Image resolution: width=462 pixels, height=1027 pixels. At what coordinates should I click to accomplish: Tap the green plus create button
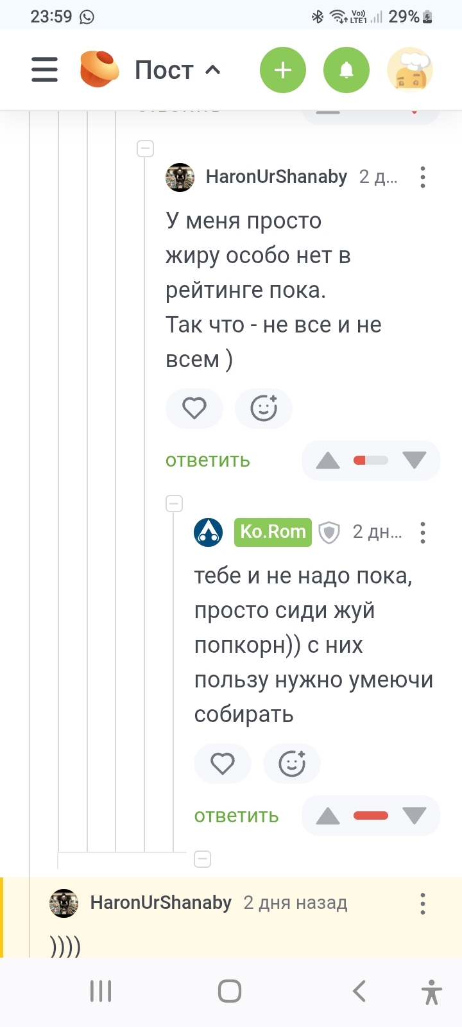pyautogui.click(x=282, y=70)
